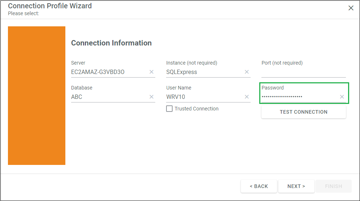Clear the User Name WRV10 entry

pos(247,97)
